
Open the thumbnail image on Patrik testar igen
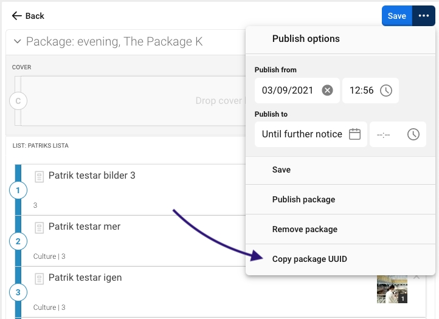(392, 289)
